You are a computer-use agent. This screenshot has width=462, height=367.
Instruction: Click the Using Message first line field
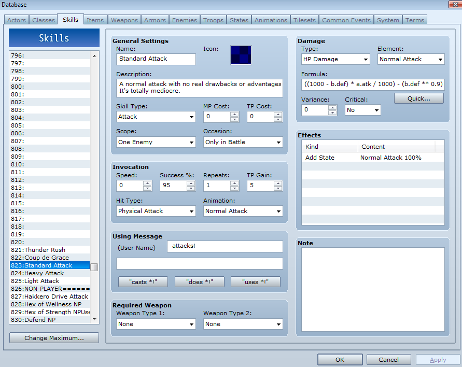click(x=225, y=246)
